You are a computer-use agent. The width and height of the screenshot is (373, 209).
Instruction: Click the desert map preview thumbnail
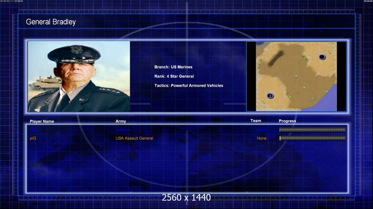tap(296, 76)
